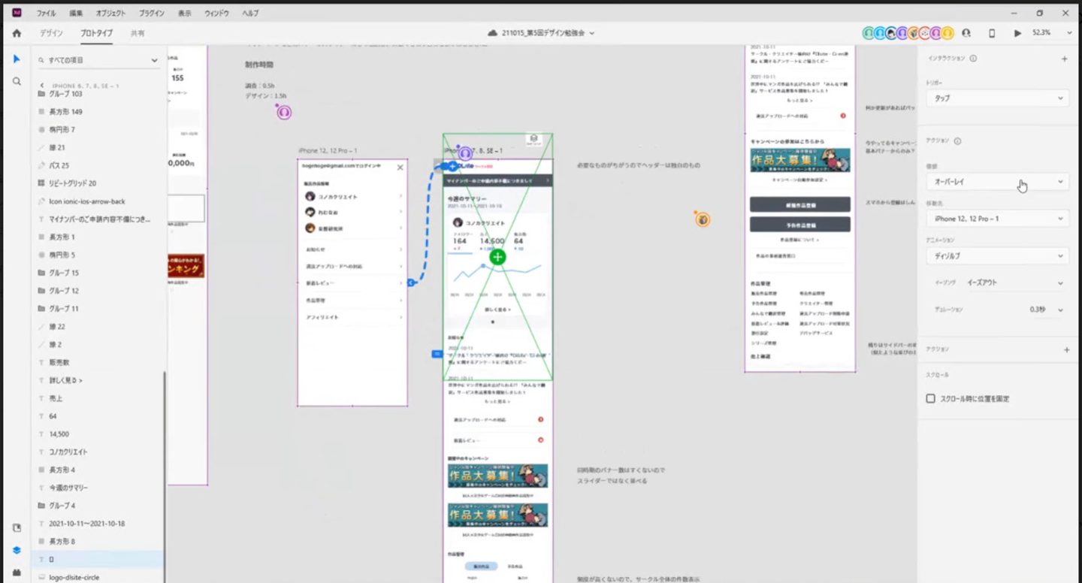Open the ウィンドウ menu

(x=216, y=14)
